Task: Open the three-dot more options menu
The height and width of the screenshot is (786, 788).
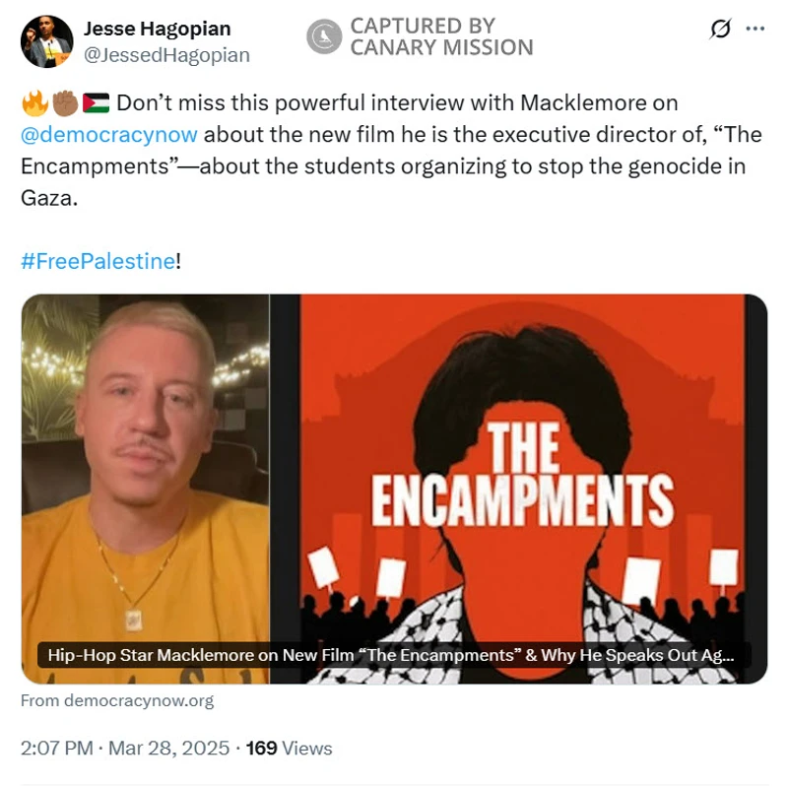Action: pyautogui.click(x=755, y=29)
